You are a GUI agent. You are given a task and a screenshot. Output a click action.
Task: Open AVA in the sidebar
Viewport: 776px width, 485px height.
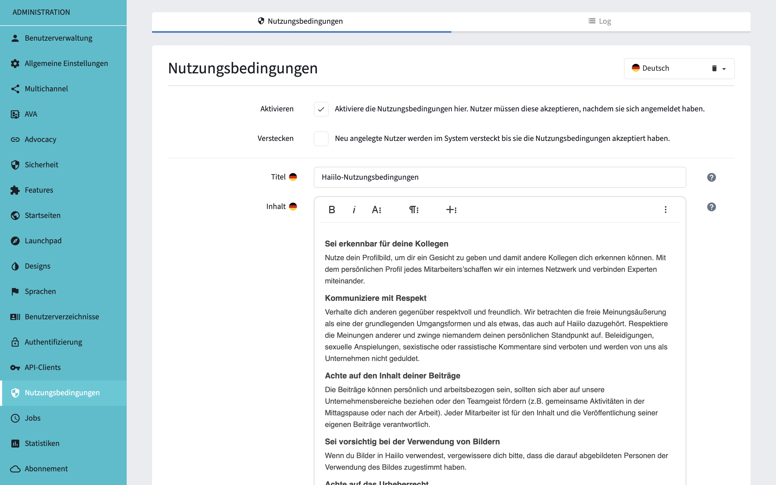[x=63, y=114]
